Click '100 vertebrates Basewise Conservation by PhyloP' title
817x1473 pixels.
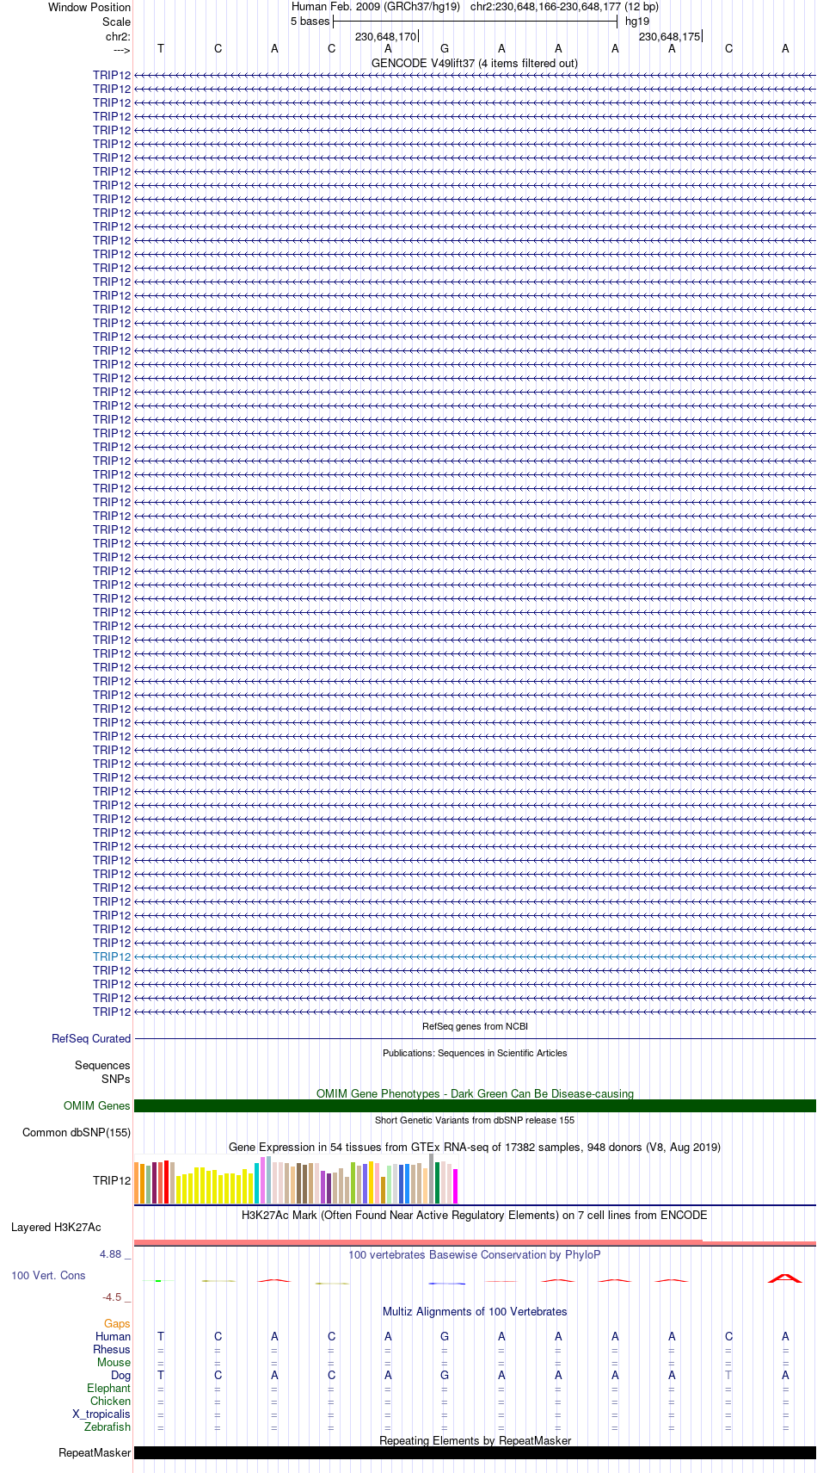475,1255
